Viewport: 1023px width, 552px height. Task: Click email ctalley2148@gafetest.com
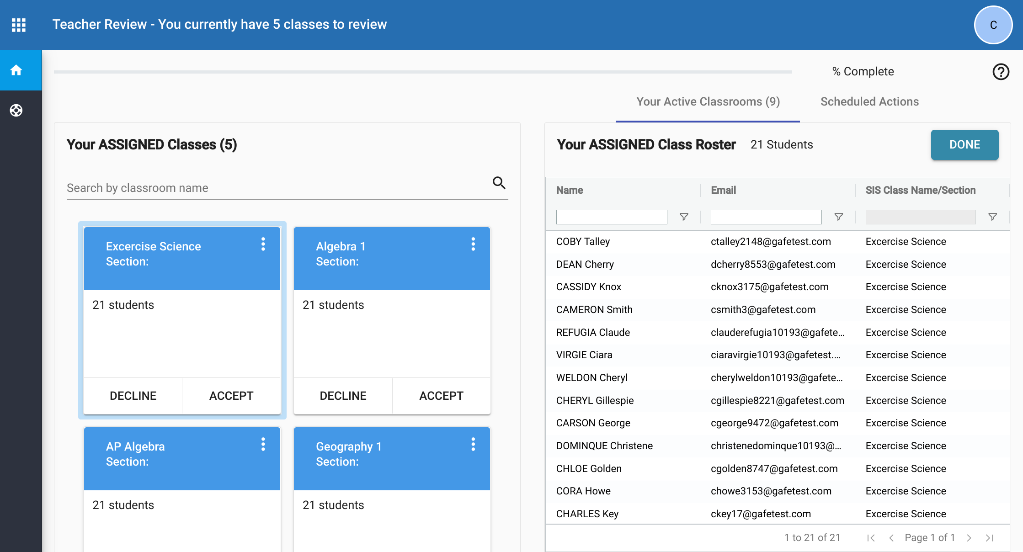[x=771, y=242]
